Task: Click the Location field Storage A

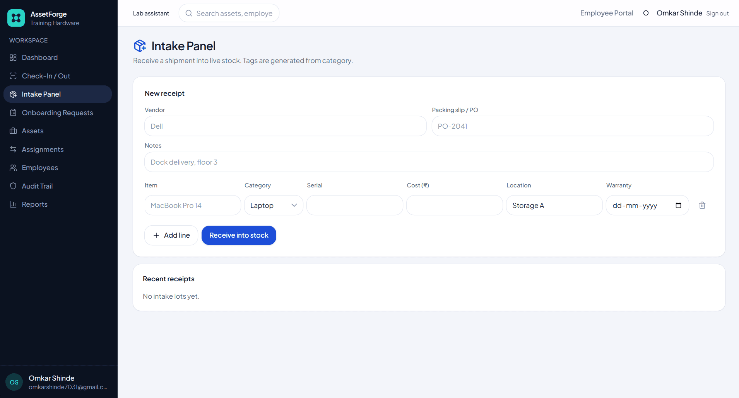Action: point(554,205)
